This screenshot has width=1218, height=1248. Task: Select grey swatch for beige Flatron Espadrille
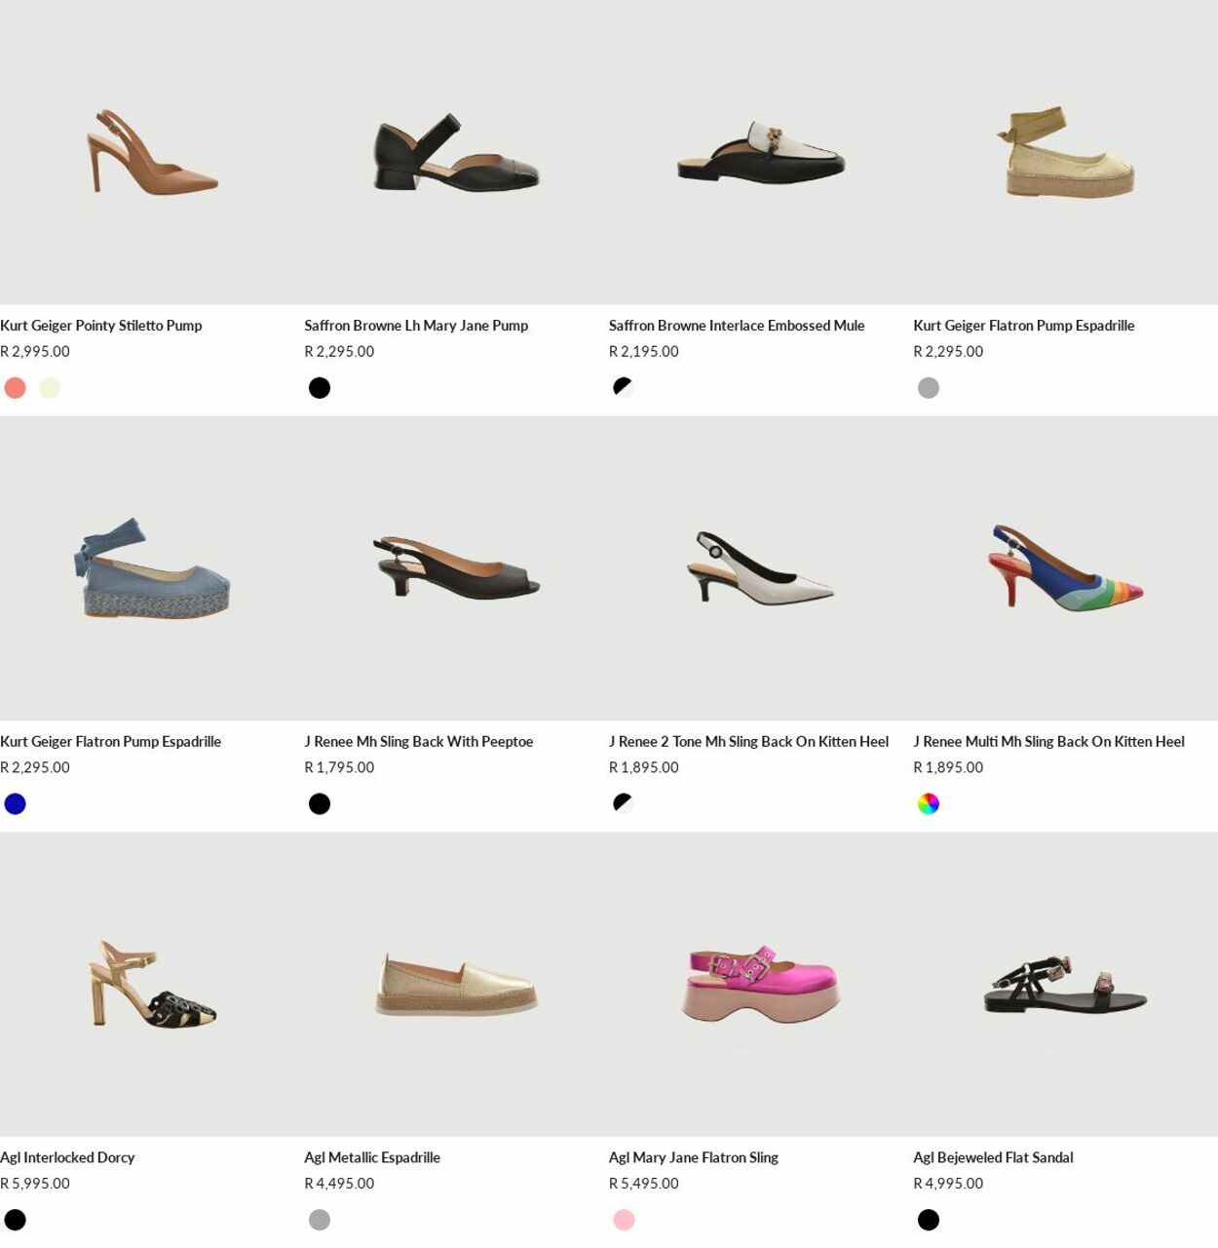click(929, 388)
